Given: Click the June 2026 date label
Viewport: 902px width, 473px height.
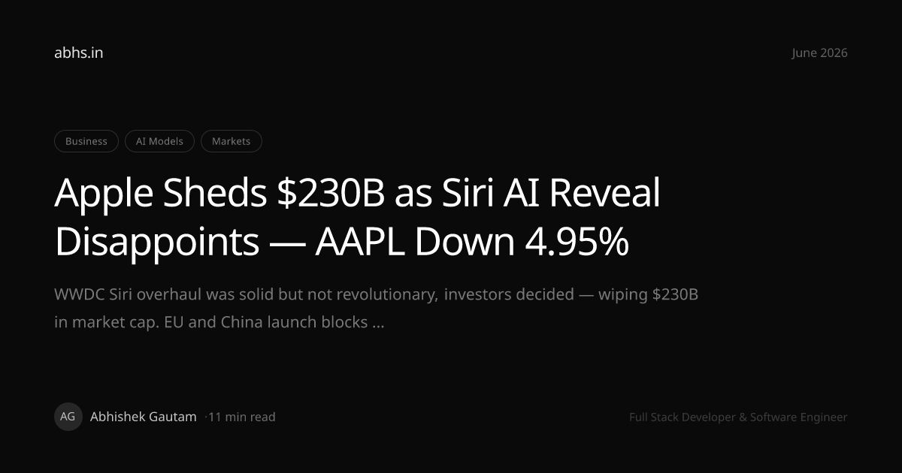Looking at the screenshot, I should (x=819, y=53).
